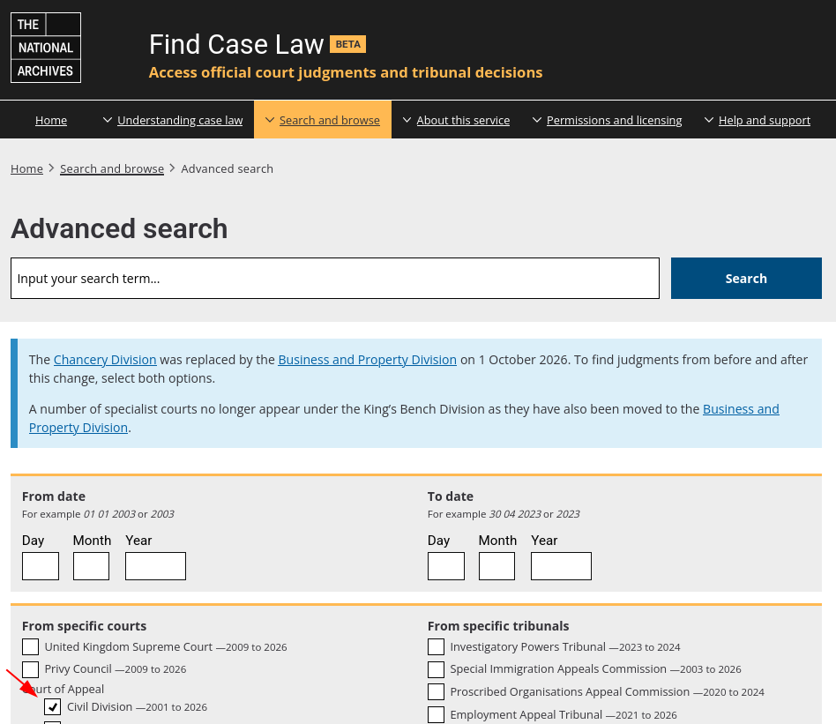The height and width of the screenshot is (724, 836).
Task: Click the blue Search button
Action: click(x=746, y=279)
